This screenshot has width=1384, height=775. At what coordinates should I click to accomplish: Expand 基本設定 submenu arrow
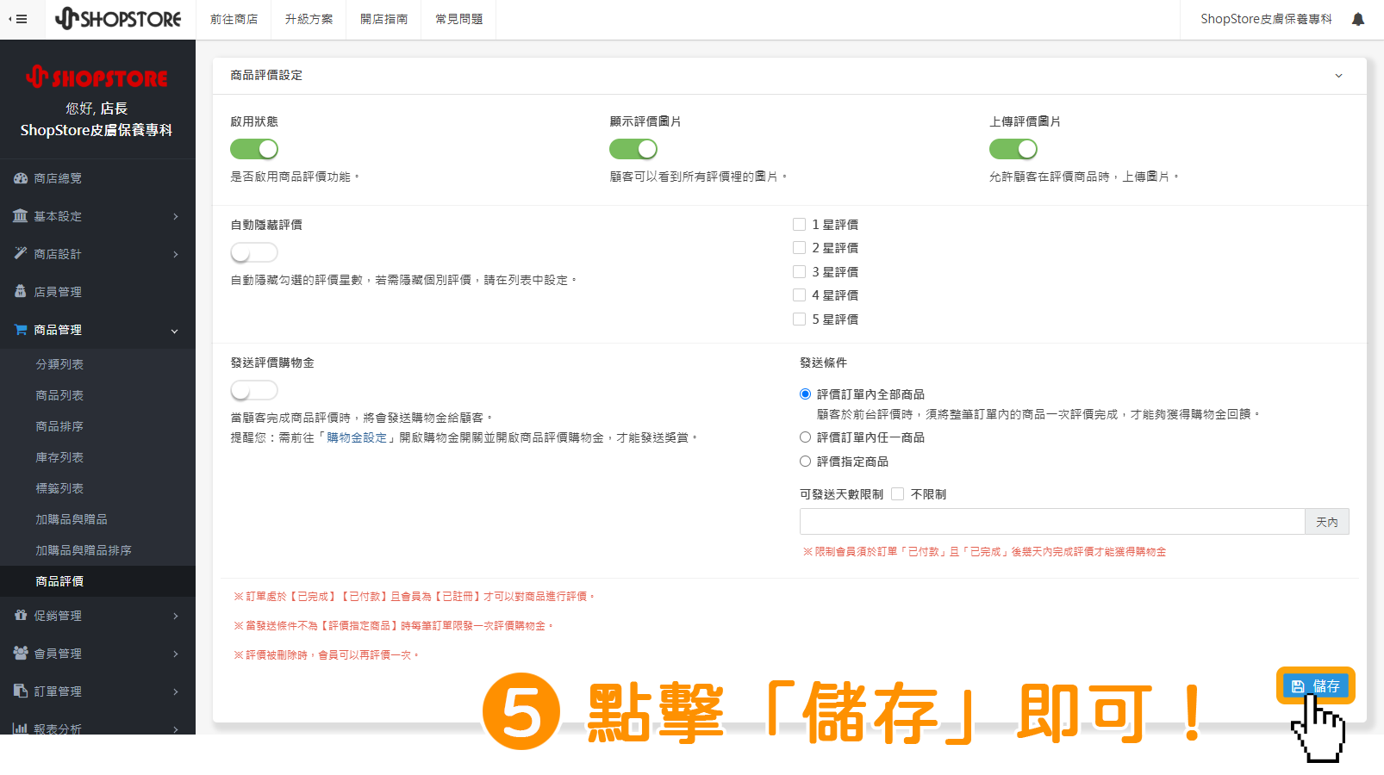(175, 216)
